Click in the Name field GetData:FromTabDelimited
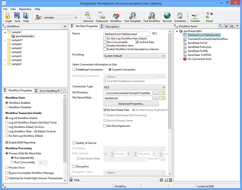 tap(127, 34)
